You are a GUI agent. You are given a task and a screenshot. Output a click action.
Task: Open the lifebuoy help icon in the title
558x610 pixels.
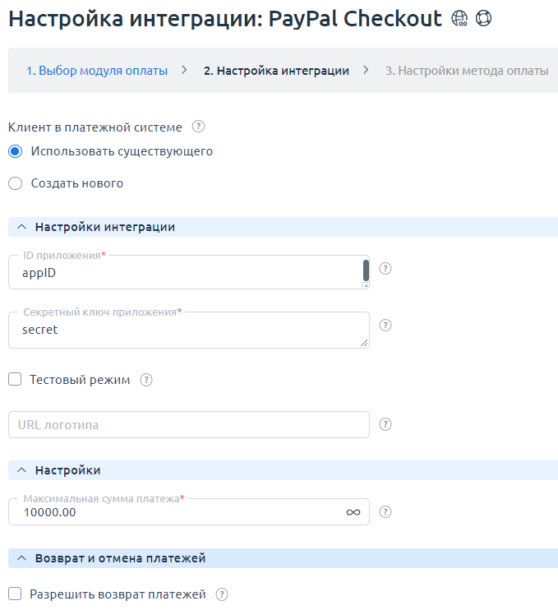(x=483, y=18)
